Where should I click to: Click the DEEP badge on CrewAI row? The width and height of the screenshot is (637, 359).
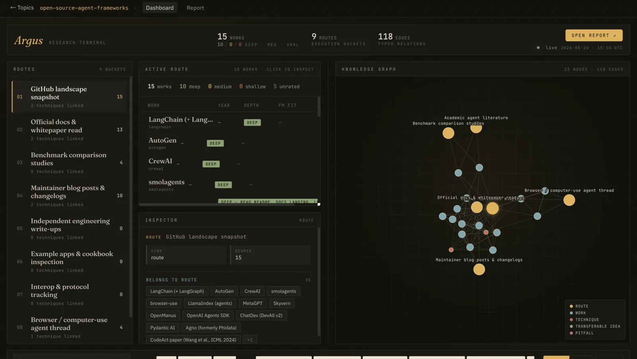point(211,164)
